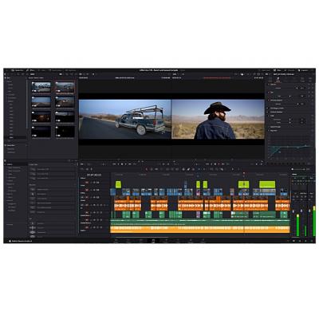The image size is (319, 319).
Task: Toggle the Effects Library panel button
Action: pos(31,70)
